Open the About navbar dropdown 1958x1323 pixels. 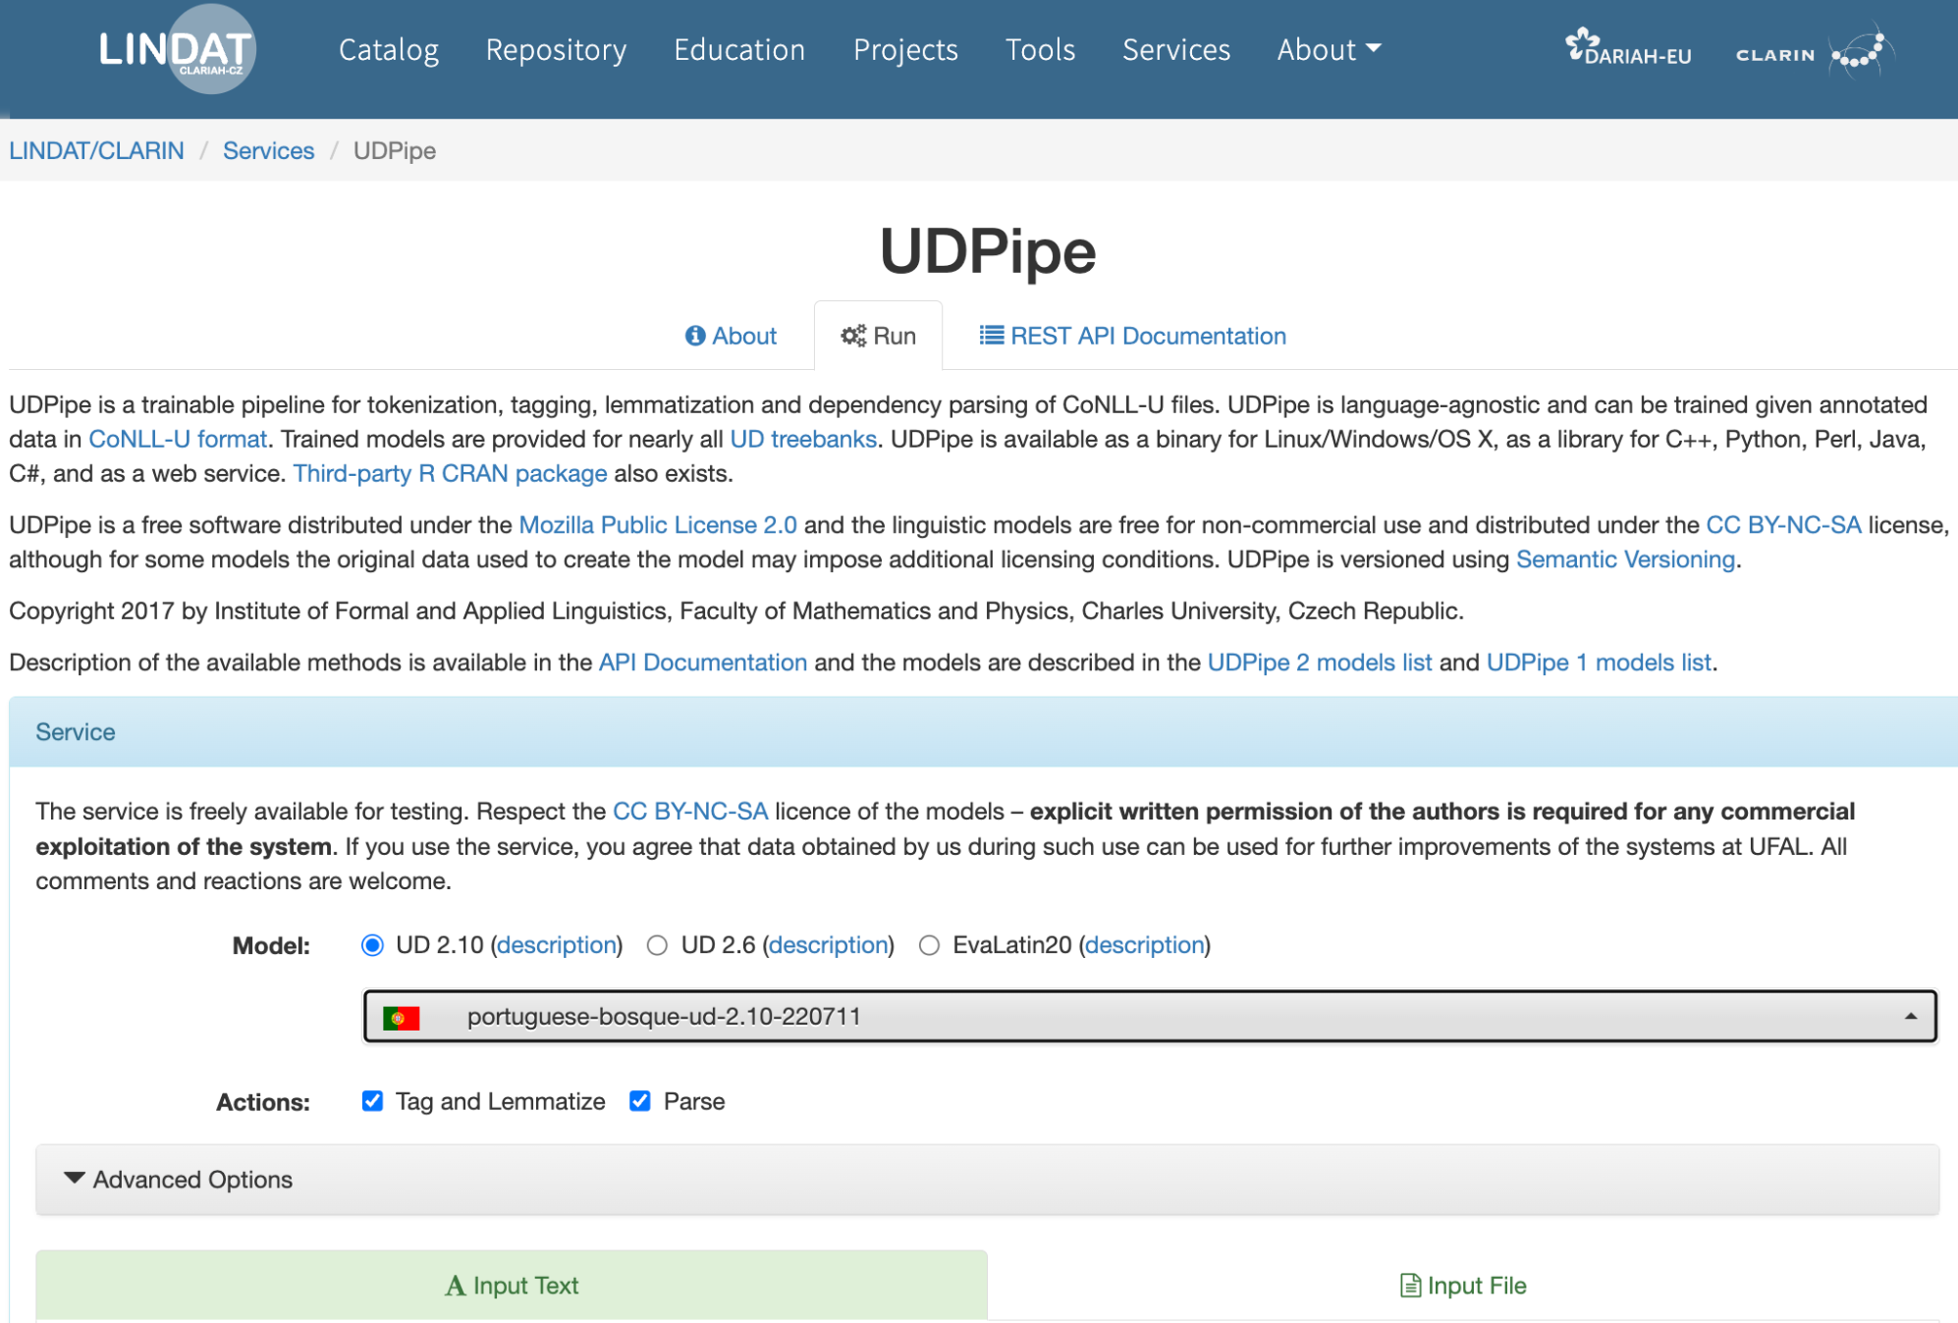pyautogui.click(x=1328, y=50)
